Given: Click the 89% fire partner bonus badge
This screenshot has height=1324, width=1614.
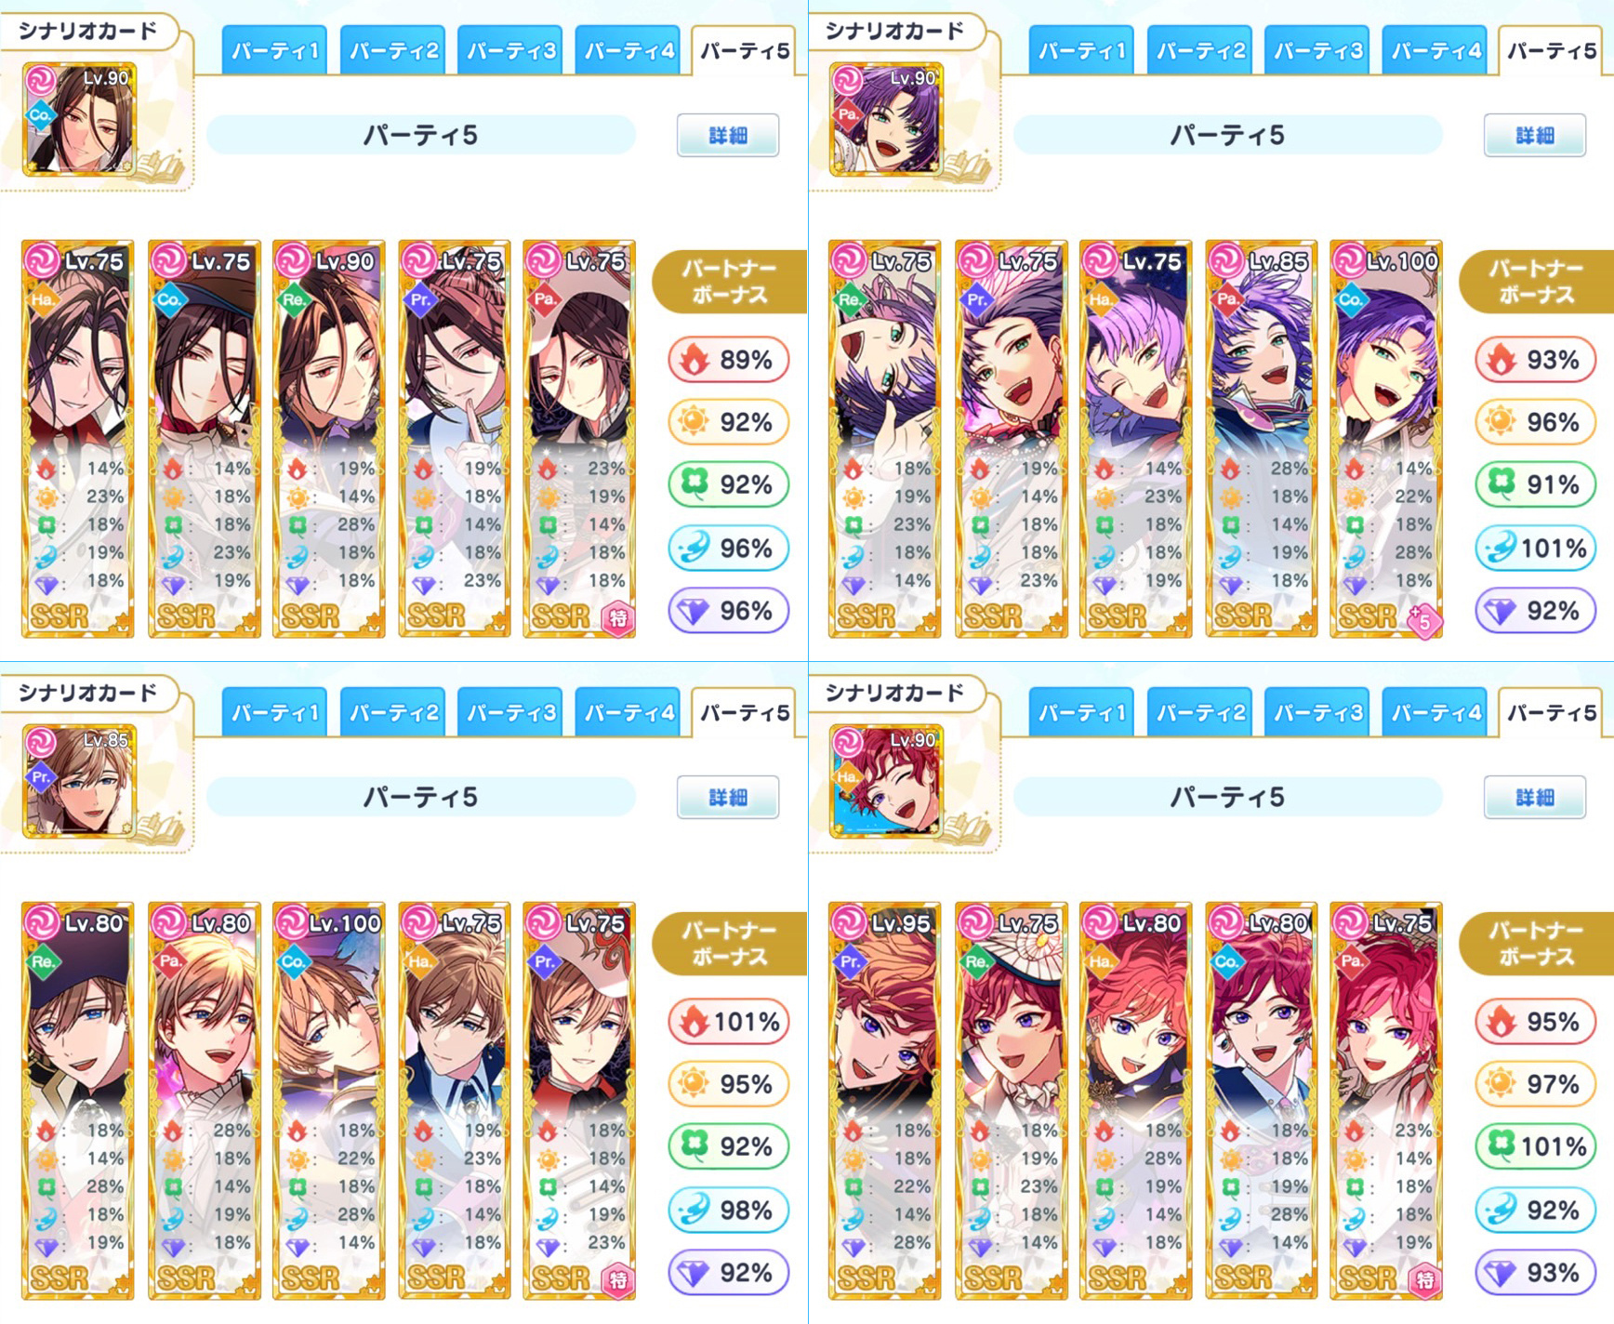Looking at the screenshot, I should (x=728, y=360).
